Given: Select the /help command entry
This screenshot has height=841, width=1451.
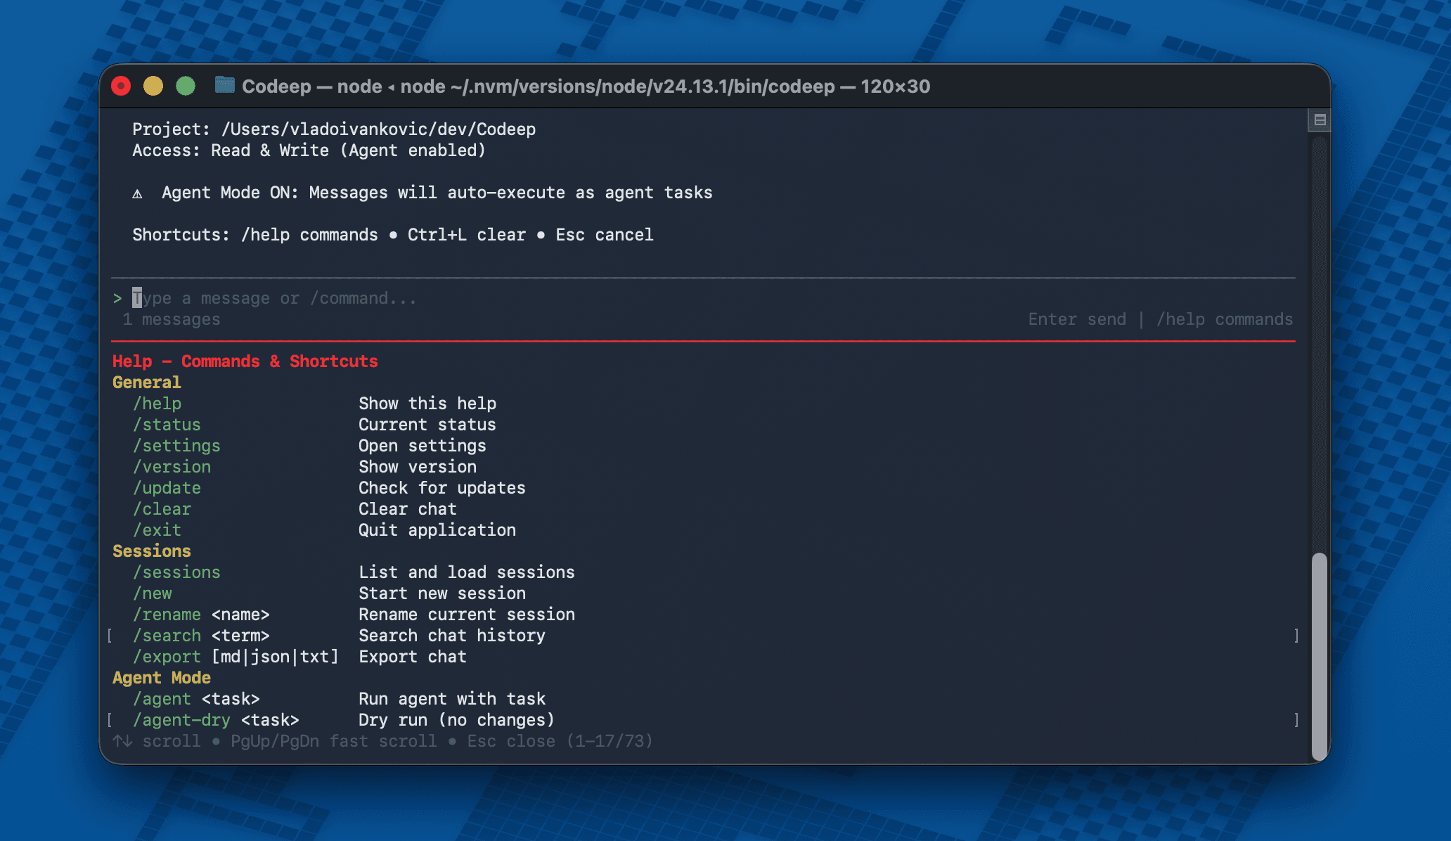Looking at the screenshot, I should (157, 403).
